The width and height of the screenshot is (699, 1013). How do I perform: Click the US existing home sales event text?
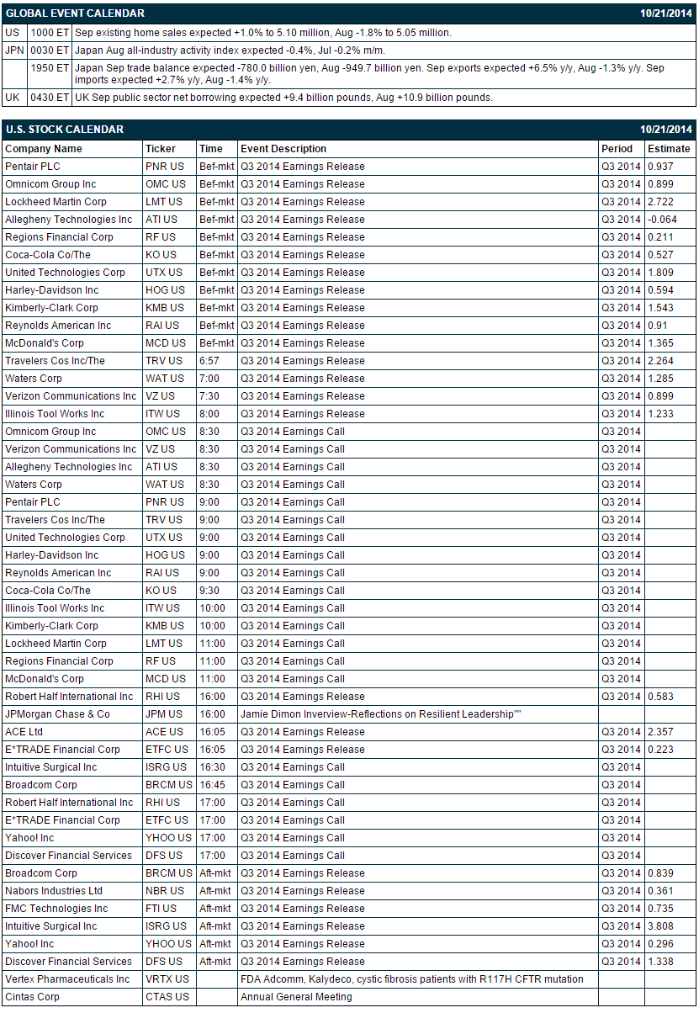tap(263, 33)
